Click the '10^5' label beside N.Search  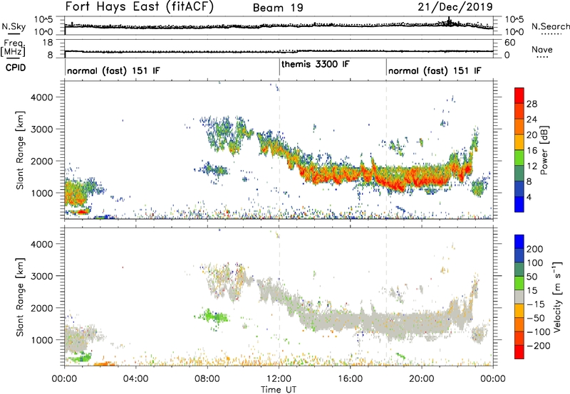coord(514,20)
